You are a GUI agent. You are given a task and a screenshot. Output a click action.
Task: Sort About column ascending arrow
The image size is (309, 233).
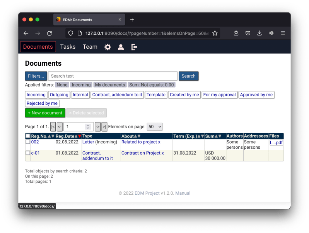pos(136,136)
